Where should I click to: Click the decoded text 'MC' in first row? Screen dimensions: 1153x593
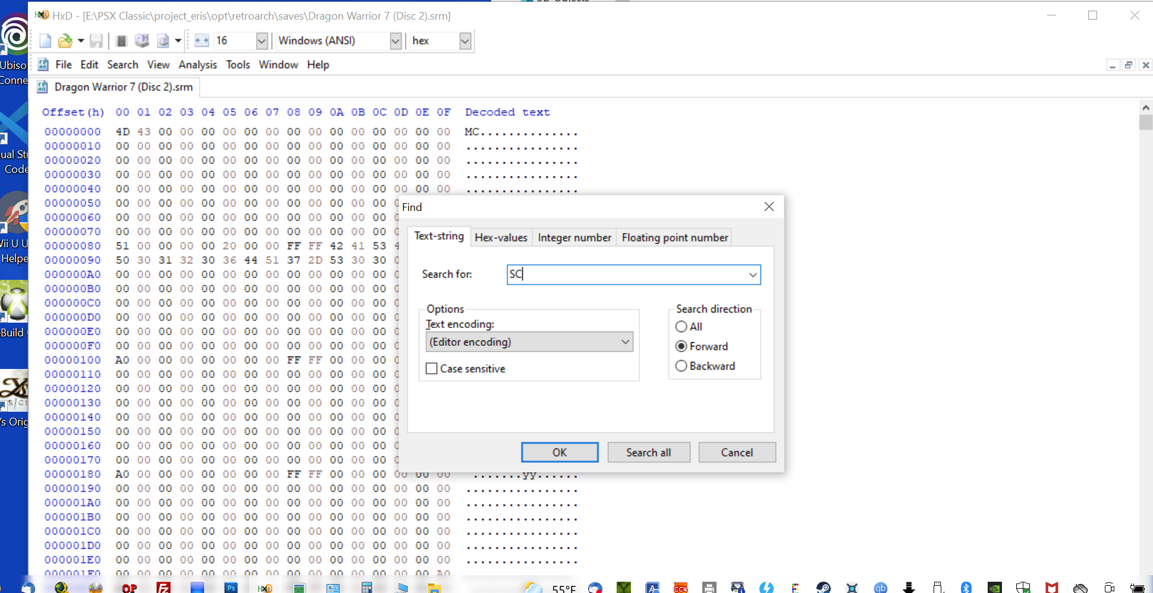472,131
